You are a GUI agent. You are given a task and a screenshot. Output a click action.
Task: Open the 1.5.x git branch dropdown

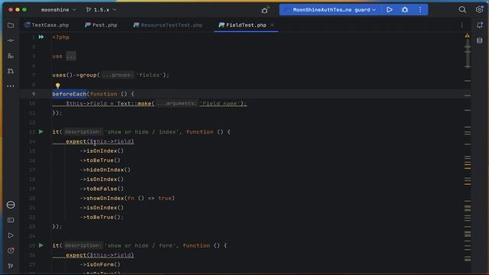[x=101, y=10]
